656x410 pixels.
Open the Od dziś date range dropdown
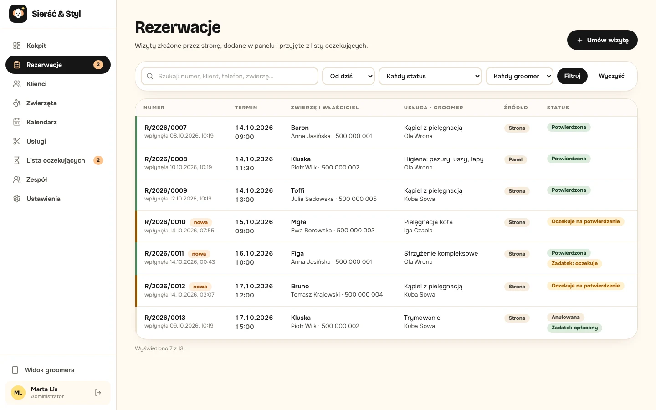point(348,76)
